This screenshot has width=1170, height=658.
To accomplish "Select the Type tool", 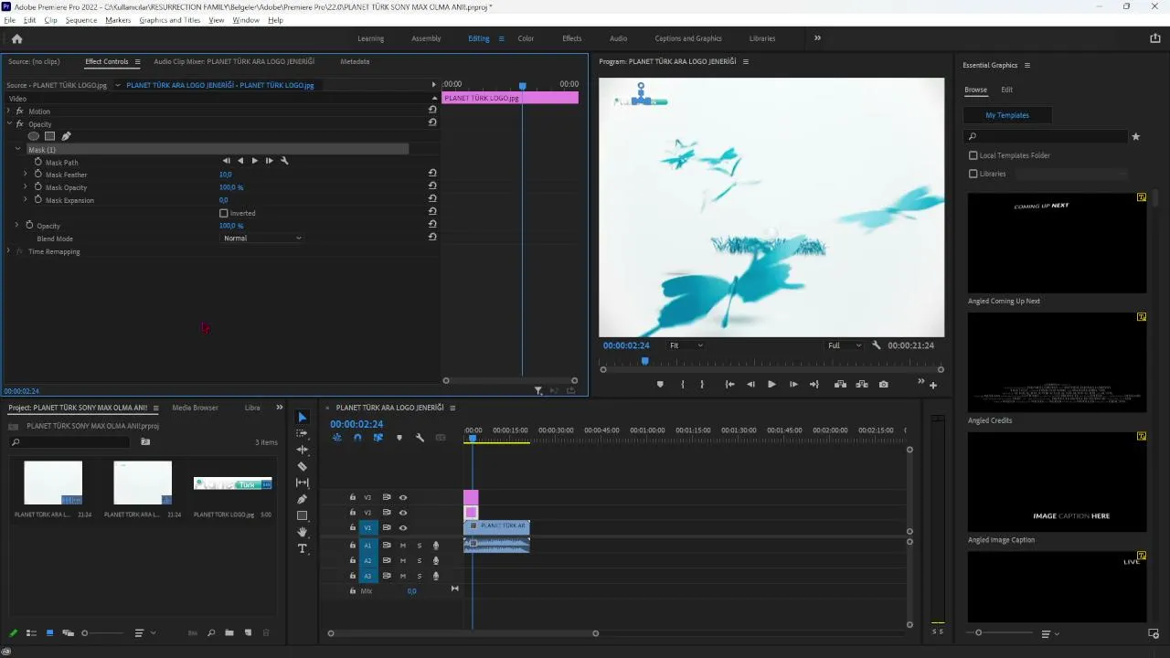I will click(x=303, y=548).
